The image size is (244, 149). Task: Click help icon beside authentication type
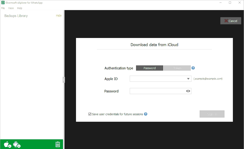tap(193, 68)
